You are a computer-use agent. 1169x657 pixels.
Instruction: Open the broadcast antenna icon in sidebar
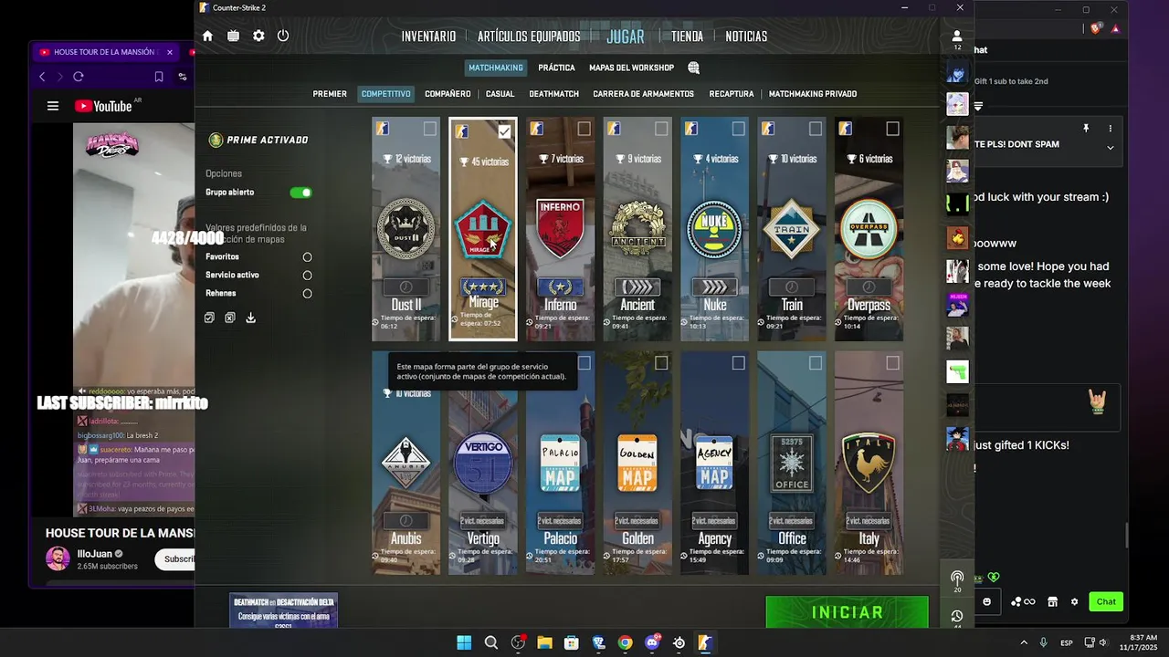click(957, 578)
